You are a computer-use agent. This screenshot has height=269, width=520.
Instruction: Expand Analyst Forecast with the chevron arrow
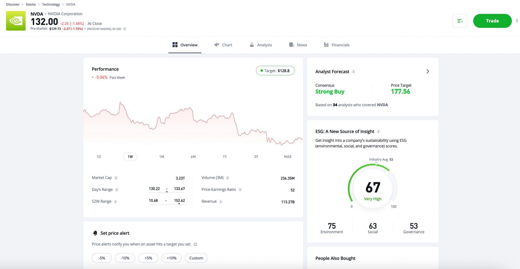click(428, 72)
